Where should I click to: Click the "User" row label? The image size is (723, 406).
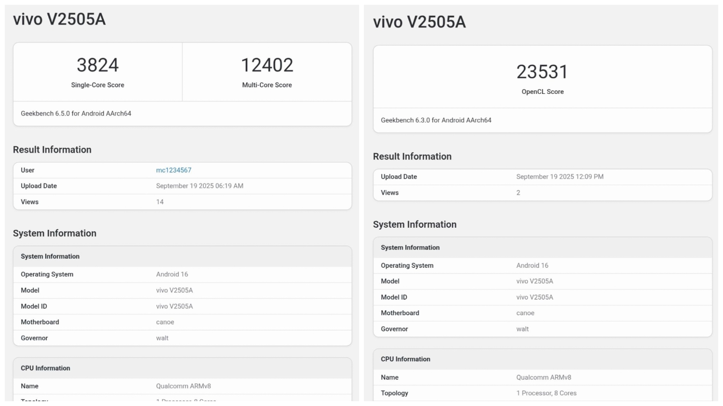coord(27,170)
